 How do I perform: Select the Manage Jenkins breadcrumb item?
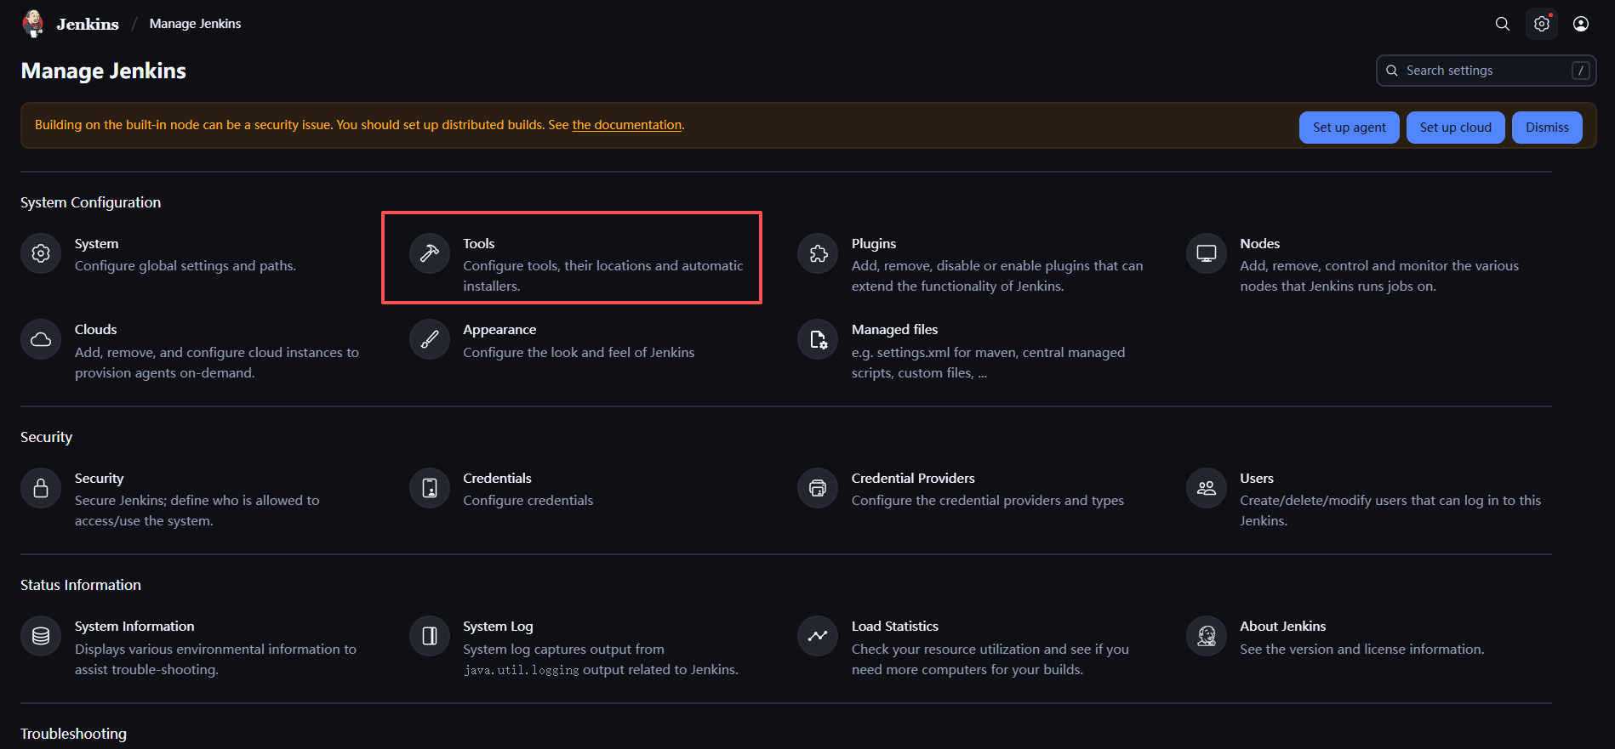[x=195, y=24]
